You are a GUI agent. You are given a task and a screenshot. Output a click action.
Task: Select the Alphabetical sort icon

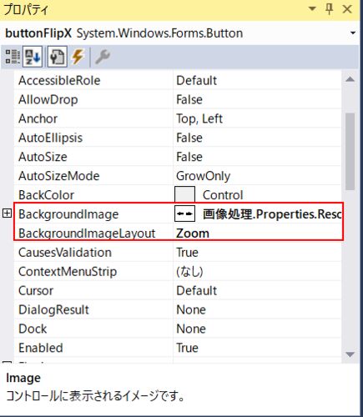click(x=33, y=57)
